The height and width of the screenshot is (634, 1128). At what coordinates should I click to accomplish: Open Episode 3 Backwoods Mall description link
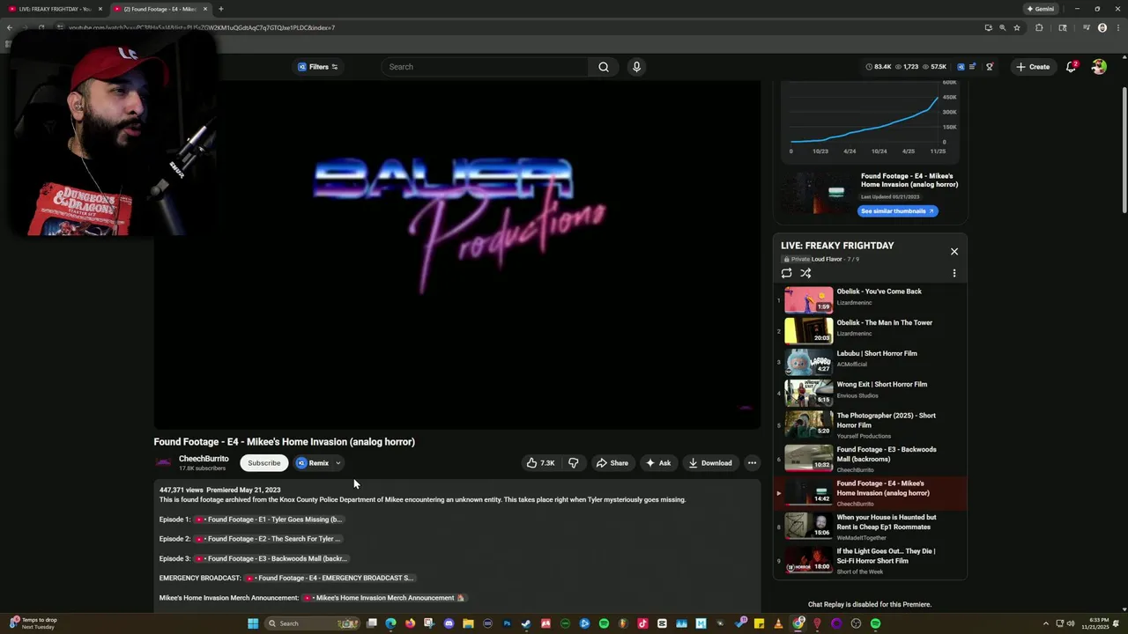pos(271,558)
